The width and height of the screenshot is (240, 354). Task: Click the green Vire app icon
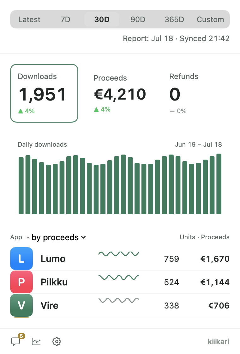click(21, 305)
